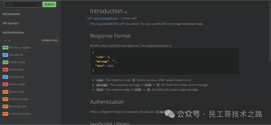Open the Get task list operation
The width and height of the screenshot is (271, 125).
click(16, 55)
